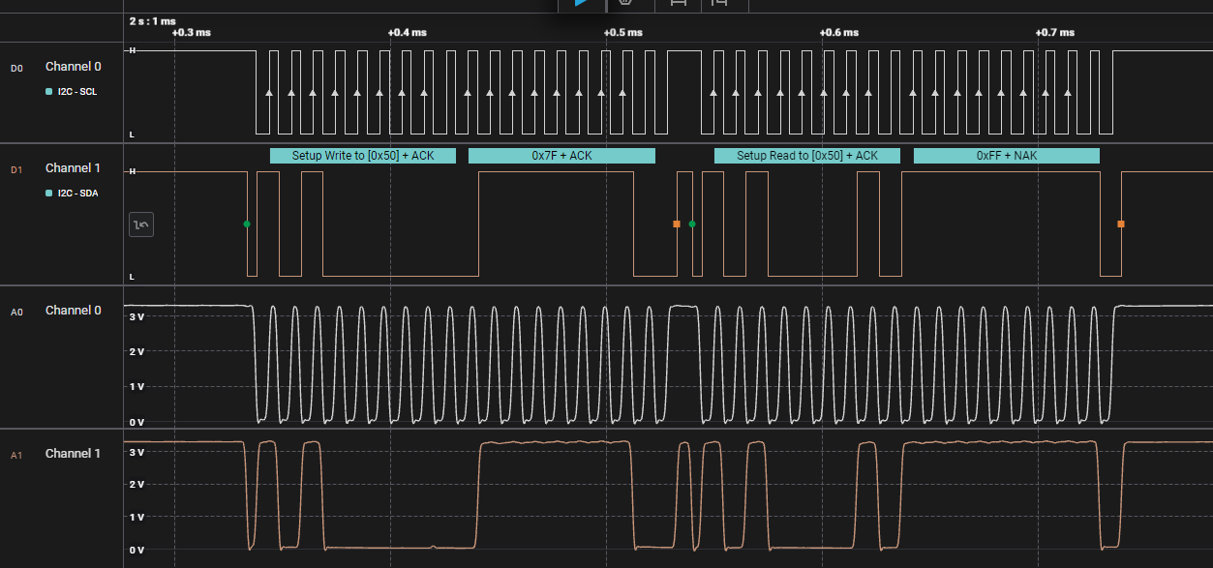Toggle the green marker on the SDA waveform

coord(248,224)
